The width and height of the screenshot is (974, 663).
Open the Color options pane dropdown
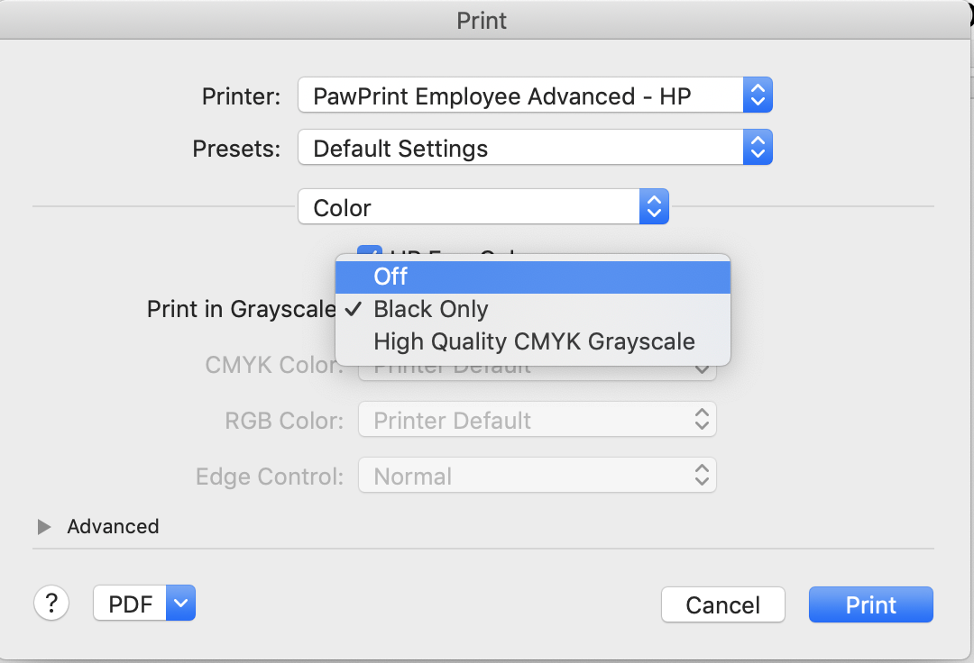483,206
